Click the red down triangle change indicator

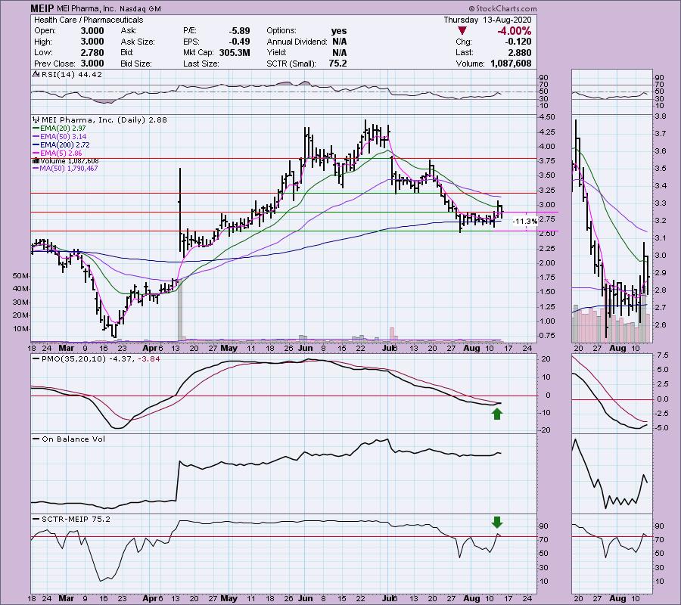462,31
